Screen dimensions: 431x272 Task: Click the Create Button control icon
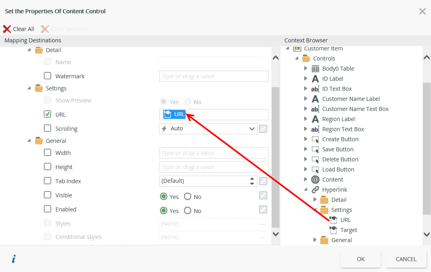[x=315, y=139]
